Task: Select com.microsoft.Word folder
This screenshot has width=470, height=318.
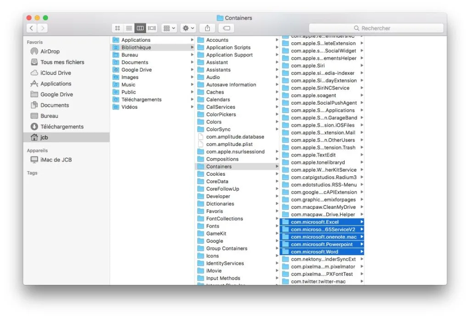Action: click(322, 252)
